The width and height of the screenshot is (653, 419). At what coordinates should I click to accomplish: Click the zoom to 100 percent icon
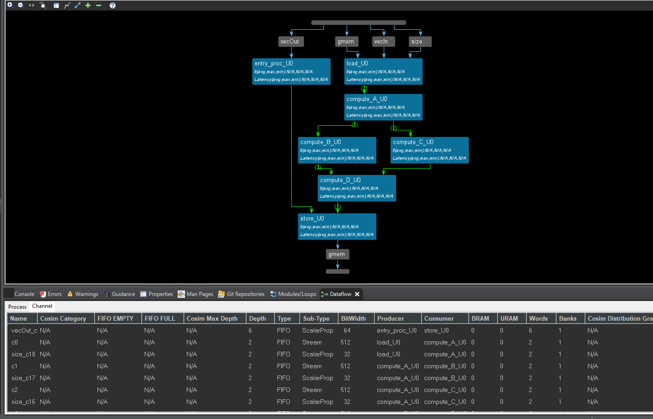coord(43,5)
